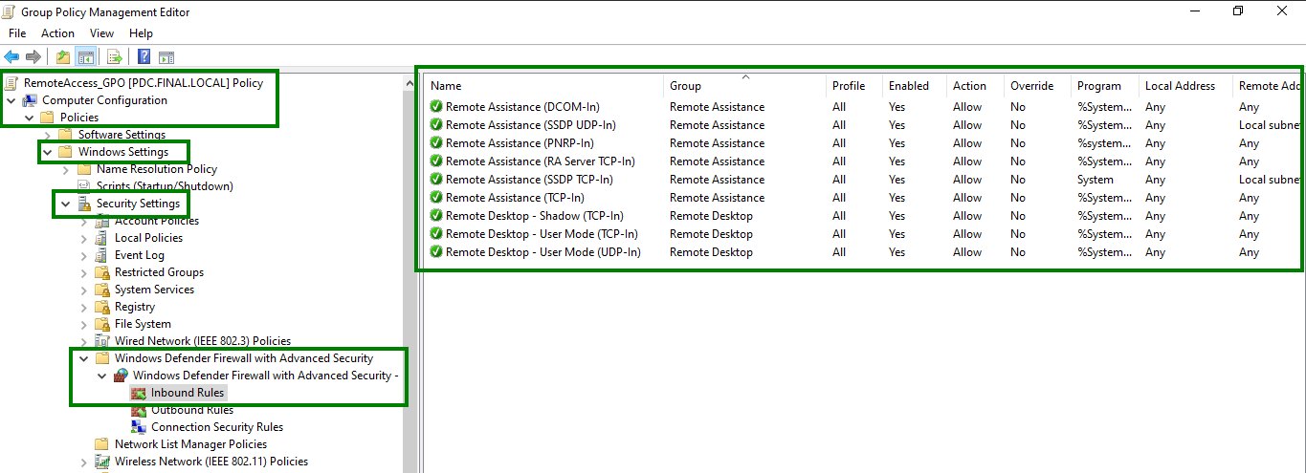Sort rules by the Local Address column header
Viewport: 1306px width, 473px height.
click(1185, 86)
